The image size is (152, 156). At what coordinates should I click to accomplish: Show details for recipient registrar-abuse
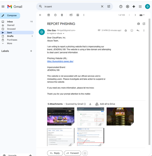pos(64,33)
